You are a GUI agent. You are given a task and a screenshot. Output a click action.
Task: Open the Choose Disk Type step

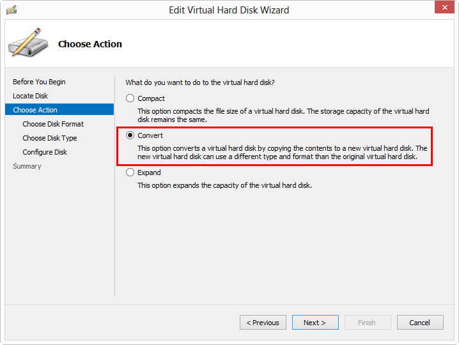[49, 138]
